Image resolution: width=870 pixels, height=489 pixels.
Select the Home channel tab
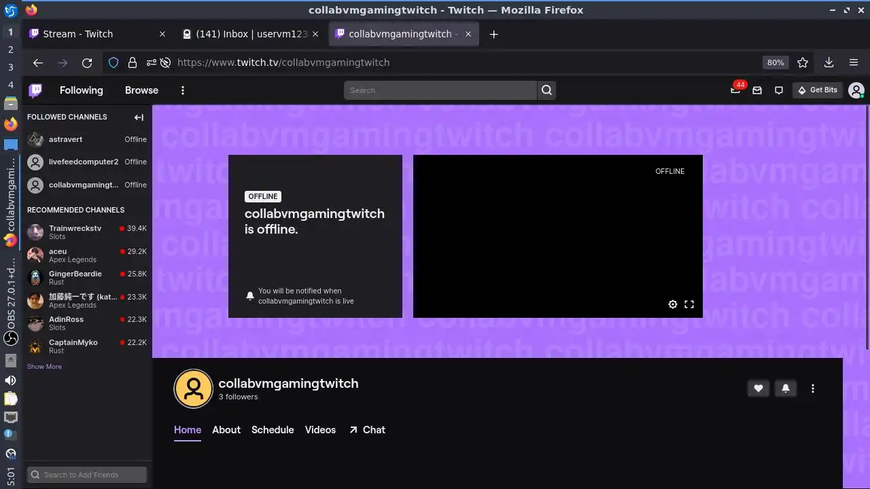click(188, 430)
